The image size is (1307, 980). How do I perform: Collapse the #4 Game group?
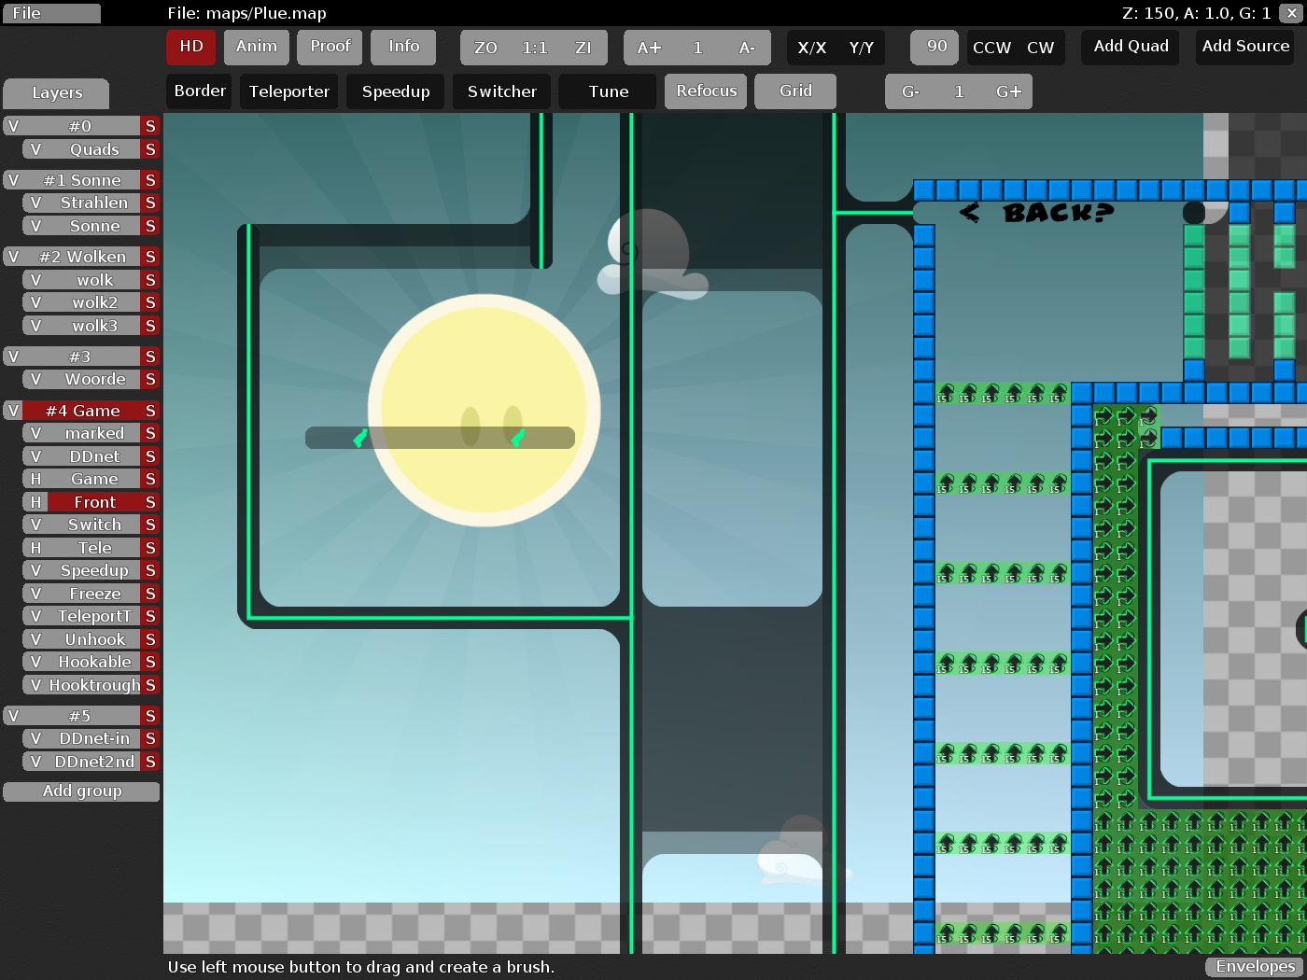(81, 410)
